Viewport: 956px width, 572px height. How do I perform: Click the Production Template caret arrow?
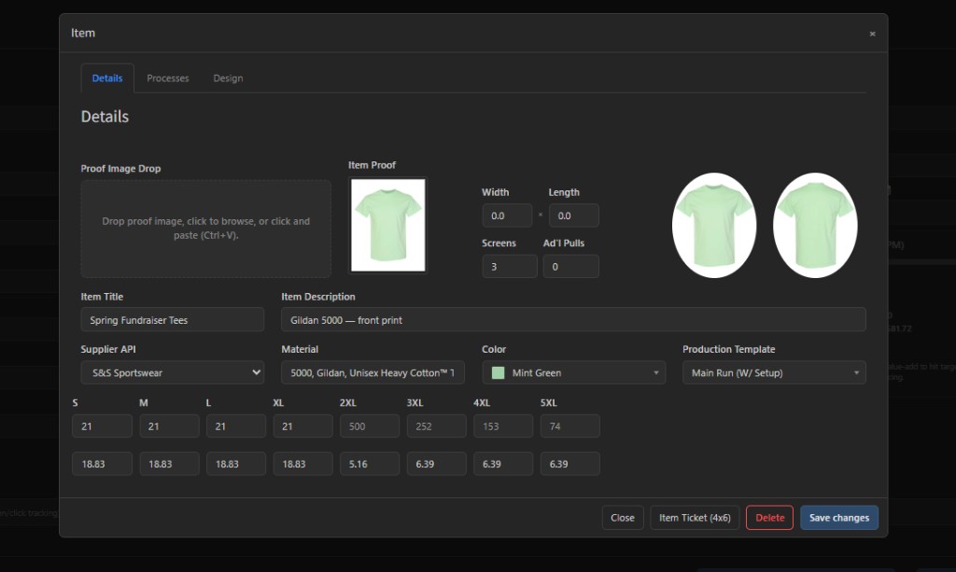pyautogui.click(x=856, y=373)
